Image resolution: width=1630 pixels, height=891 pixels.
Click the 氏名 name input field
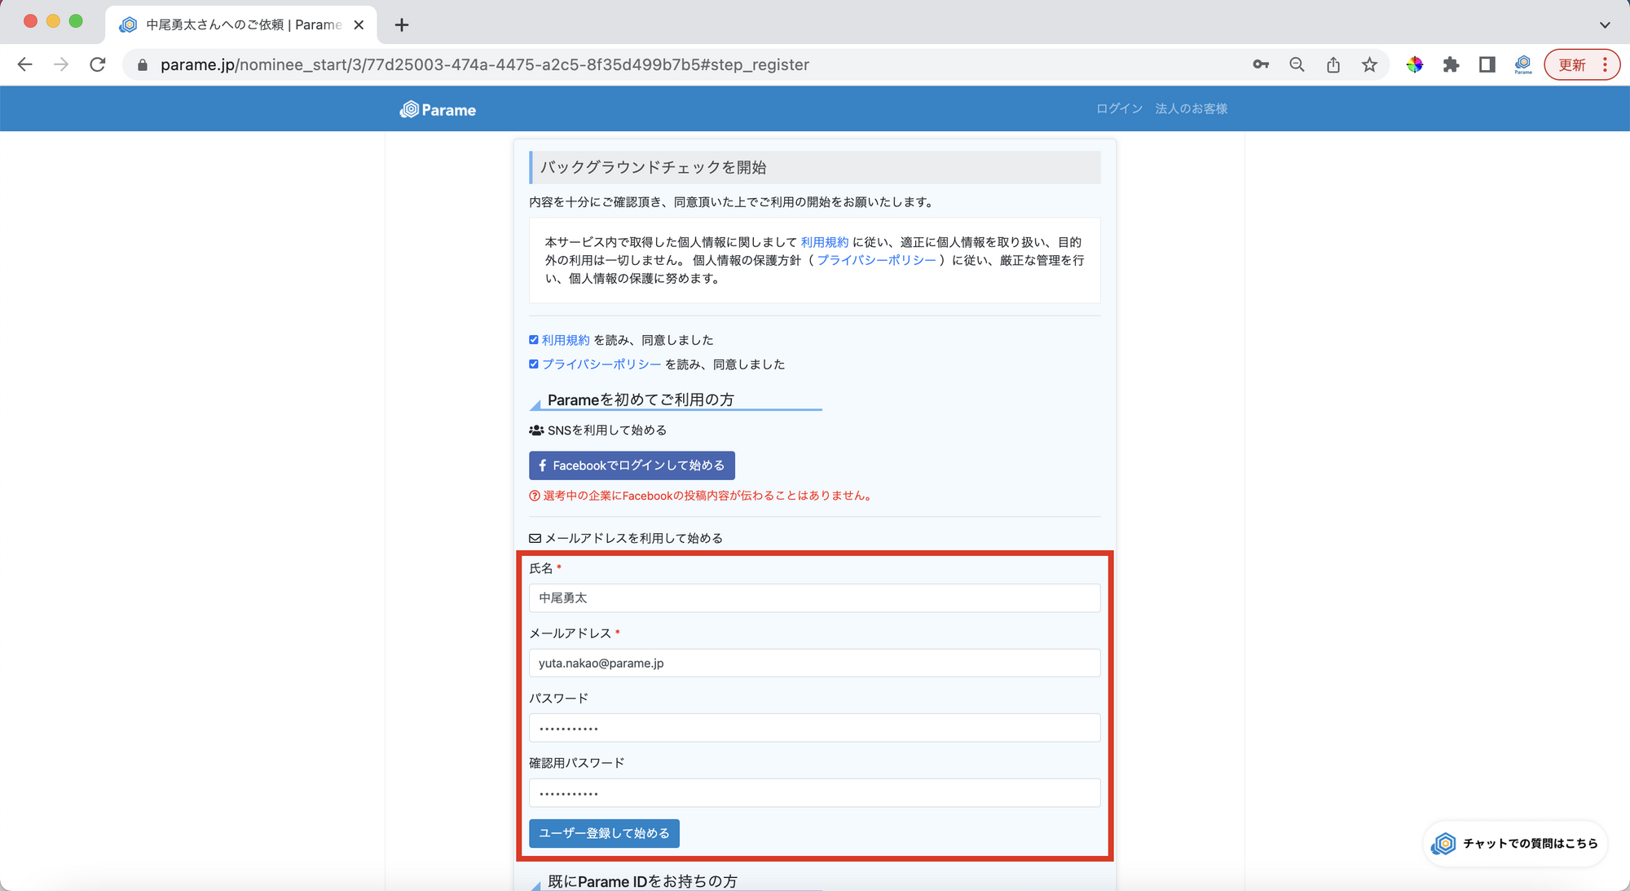pos(814,598)
